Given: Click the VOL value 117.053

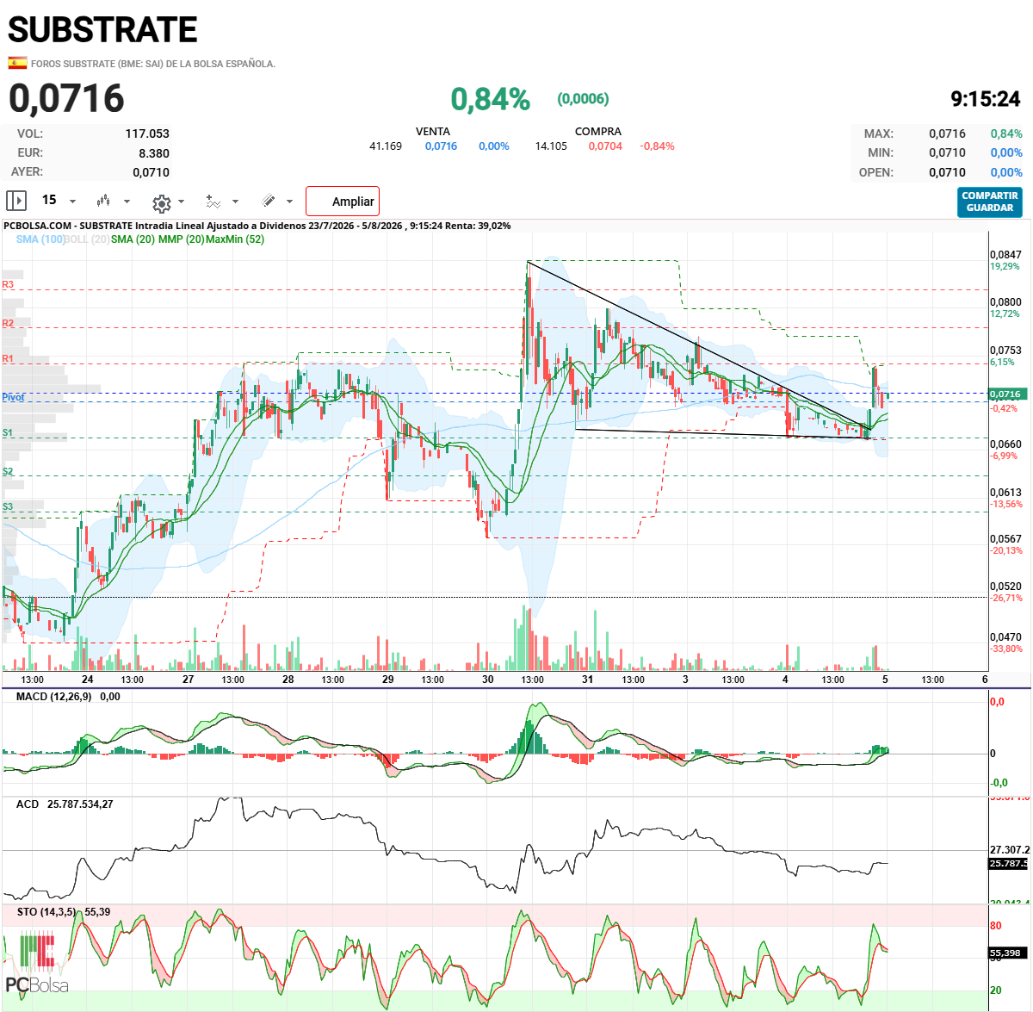Looking at the screenshot, I should click(147, 133).
